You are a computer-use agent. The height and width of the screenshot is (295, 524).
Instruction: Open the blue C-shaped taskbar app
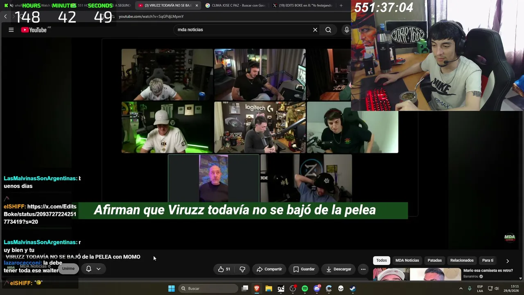click(329, 288)
